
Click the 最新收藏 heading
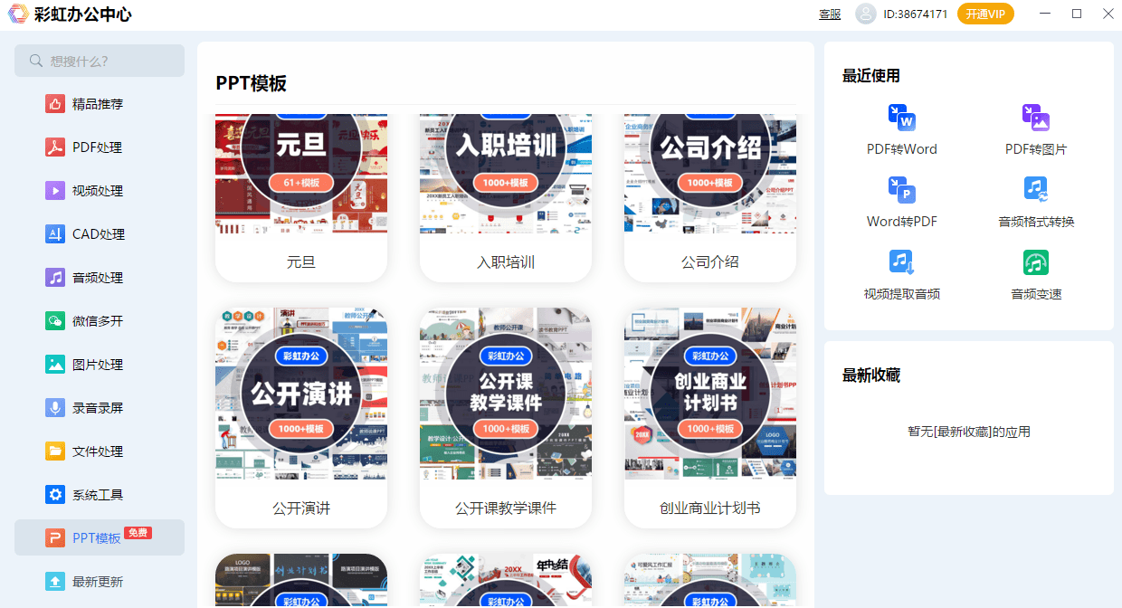click(871, 375)
